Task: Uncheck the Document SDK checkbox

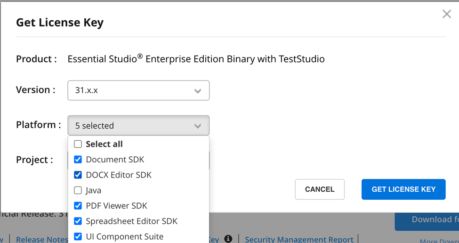Action: (78, 160)
